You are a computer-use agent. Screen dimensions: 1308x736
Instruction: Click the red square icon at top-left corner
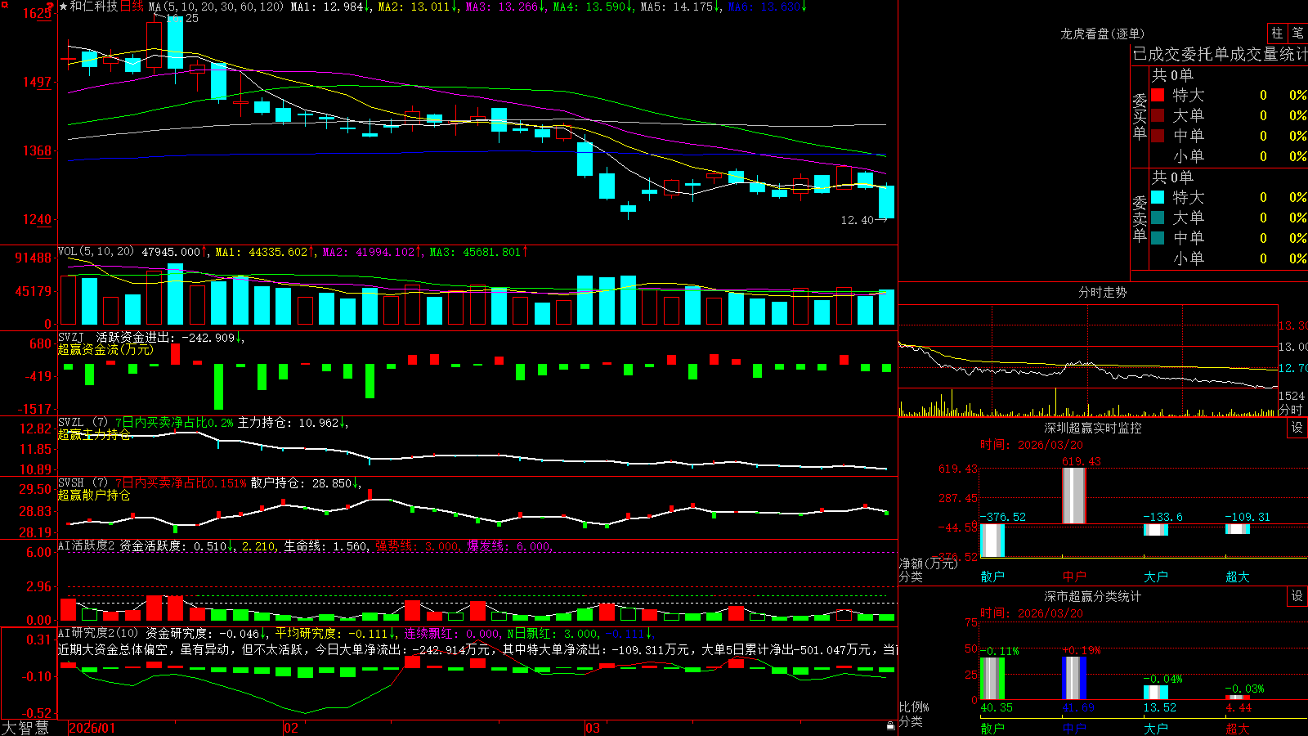(5, 5)
